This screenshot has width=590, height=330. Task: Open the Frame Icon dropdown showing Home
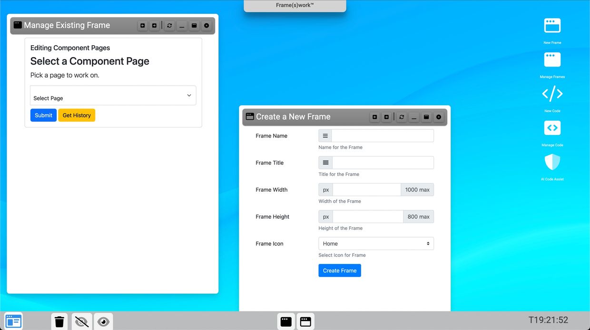click(376, 243)
